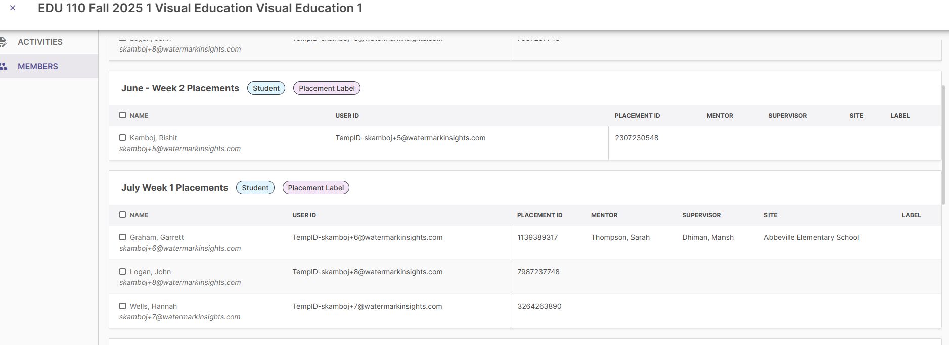Click the vertical scrollbar thumb
The width and height of the screenshot is (949, 345).
click(x=943, y=144)
